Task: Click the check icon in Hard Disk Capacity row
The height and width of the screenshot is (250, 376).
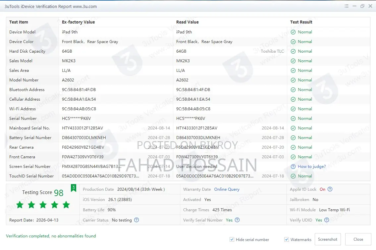Action: coord(293,51)
